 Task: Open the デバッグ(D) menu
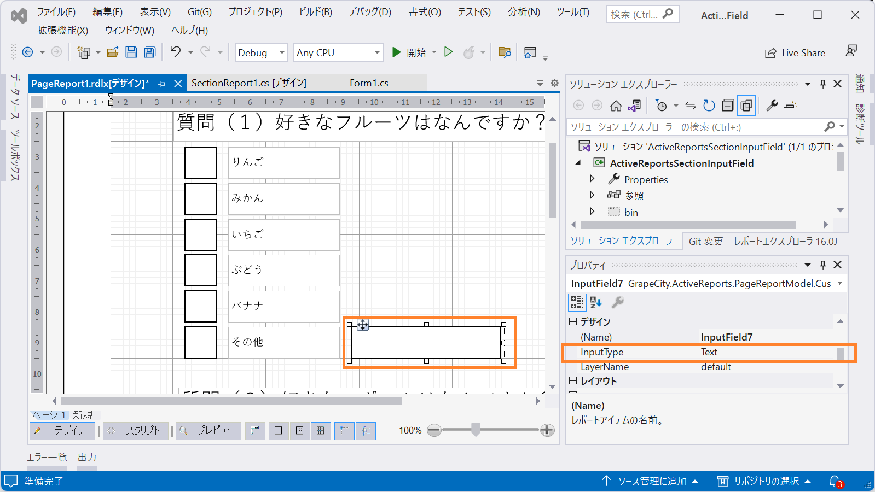(x=370, y=11)
